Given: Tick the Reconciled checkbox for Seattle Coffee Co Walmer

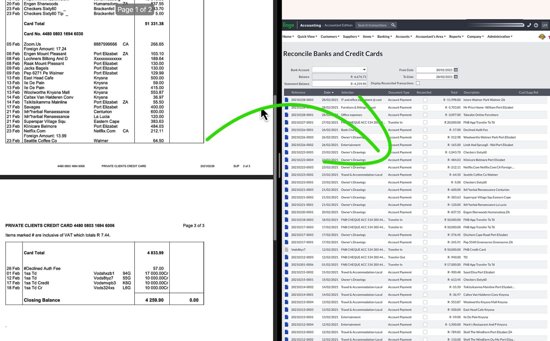Looking at the screenshot, I should point(425,175).
